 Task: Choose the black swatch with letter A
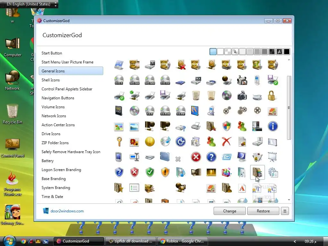[279, 52]
